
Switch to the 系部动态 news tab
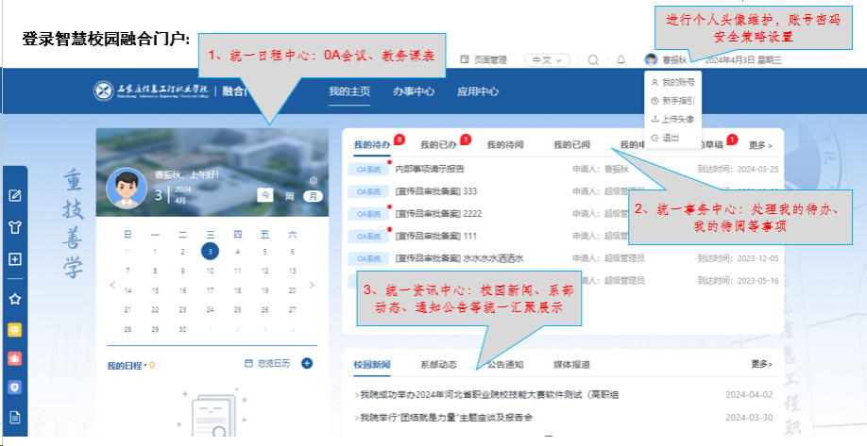pyautogui.click(x=438, y=364)
